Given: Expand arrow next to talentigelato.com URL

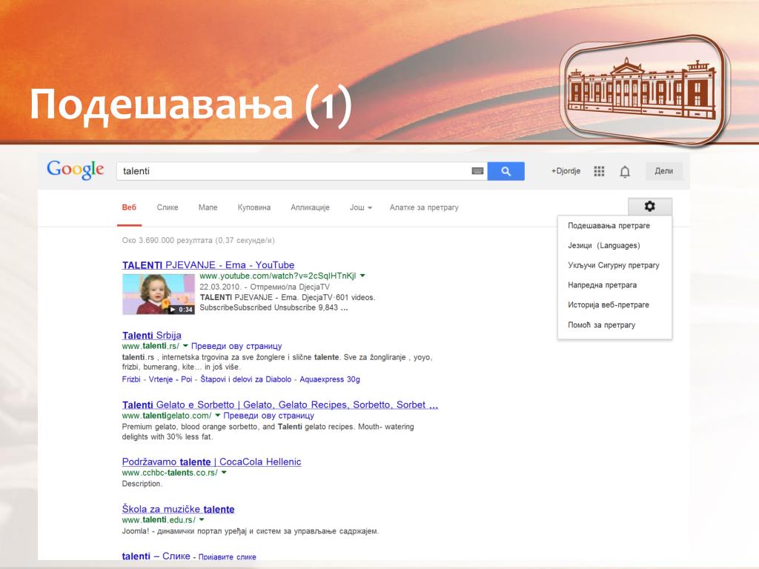Looking at the screenshot, I should (218, 416).
